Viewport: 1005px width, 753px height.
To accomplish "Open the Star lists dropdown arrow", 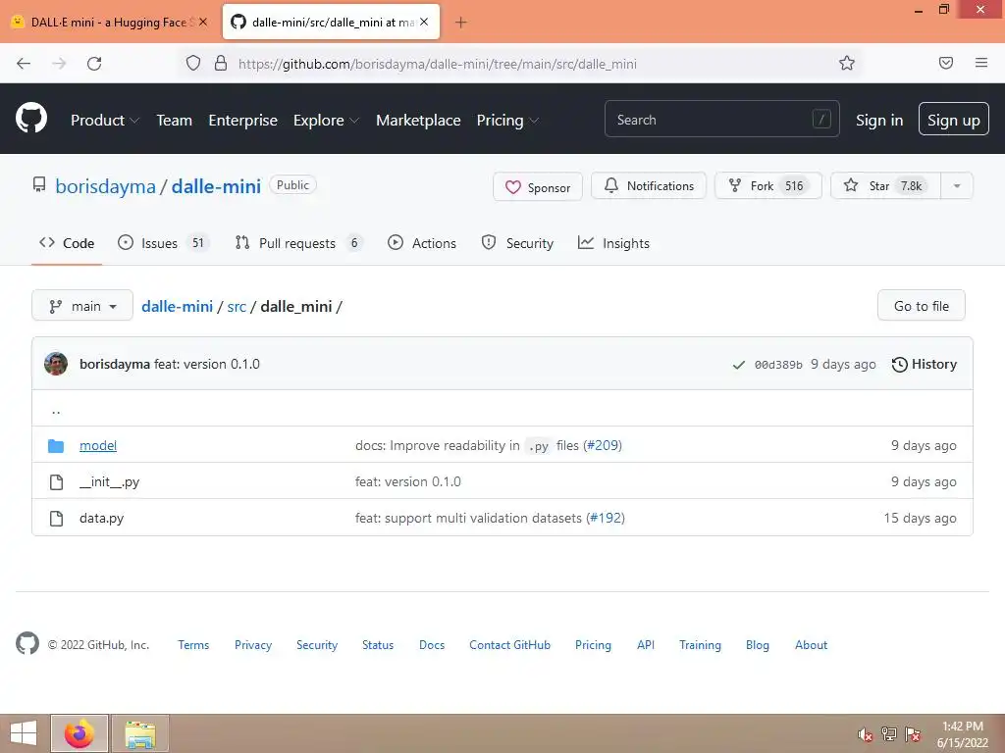I will pyautogui.click(x=957, y=186).
